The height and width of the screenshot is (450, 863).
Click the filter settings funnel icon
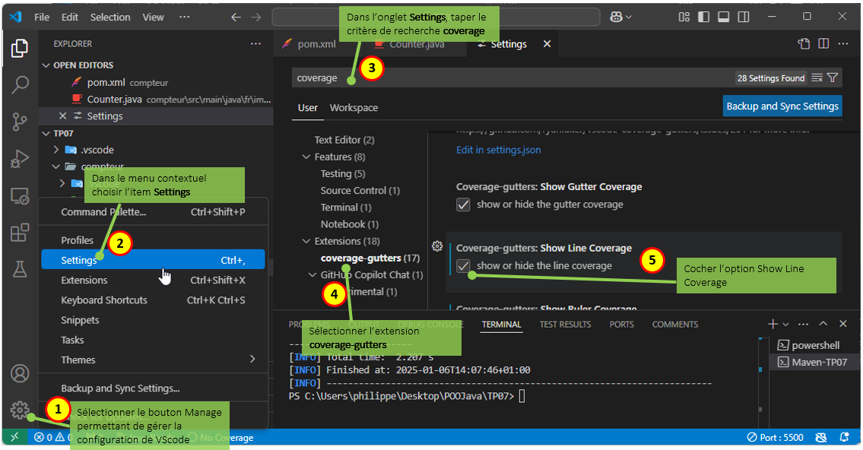pos(833,78)
